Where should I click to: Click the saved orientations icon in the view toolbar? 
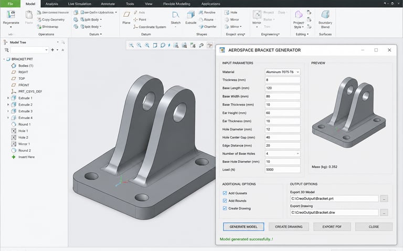[176, 45]
